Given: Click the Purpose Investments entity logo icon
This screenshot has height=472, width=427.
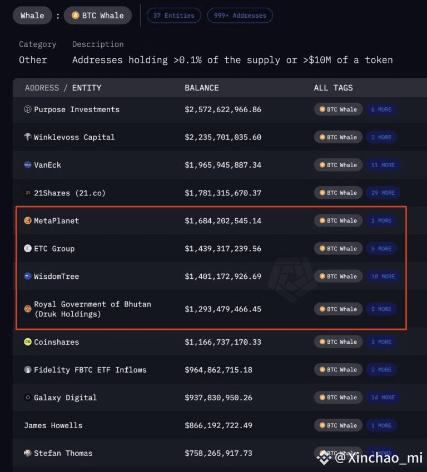Looking at the screenshot, I should [x=28, y=109].
